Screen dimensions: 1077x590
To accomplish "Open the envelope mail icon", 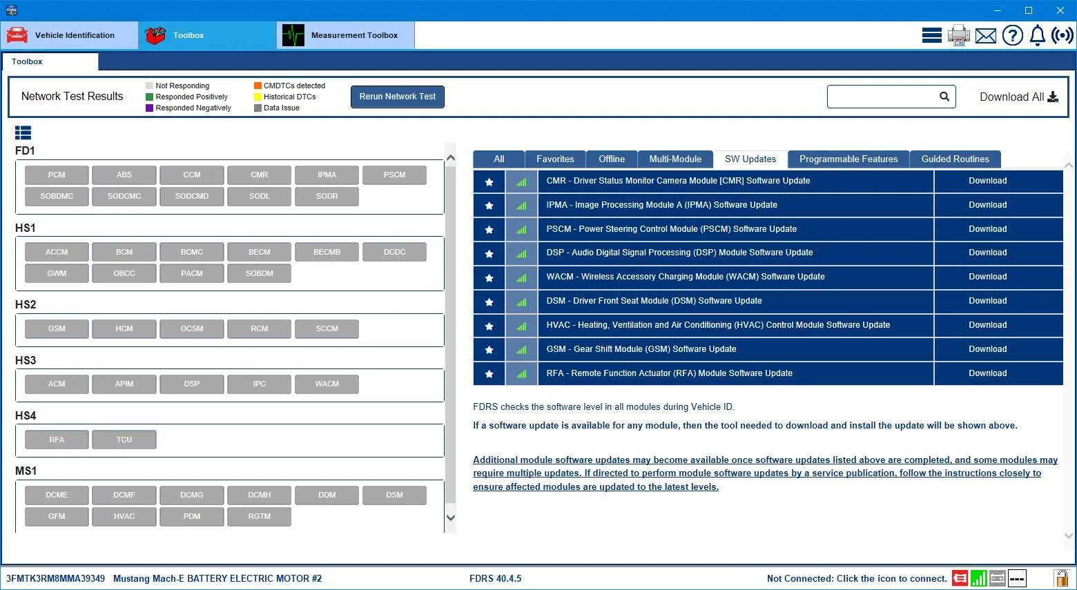I will pos(986,35).
